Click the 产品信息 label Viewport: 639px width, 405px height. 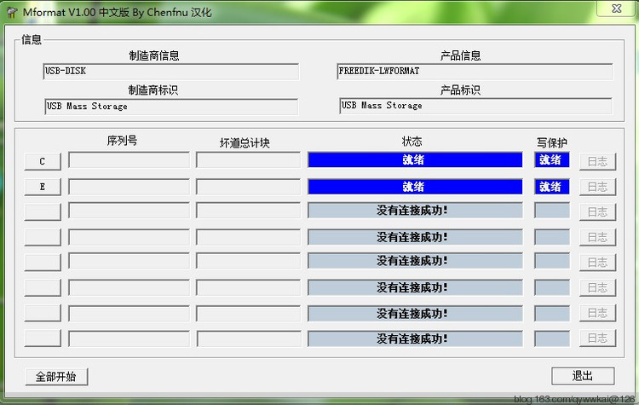point(460,55)
